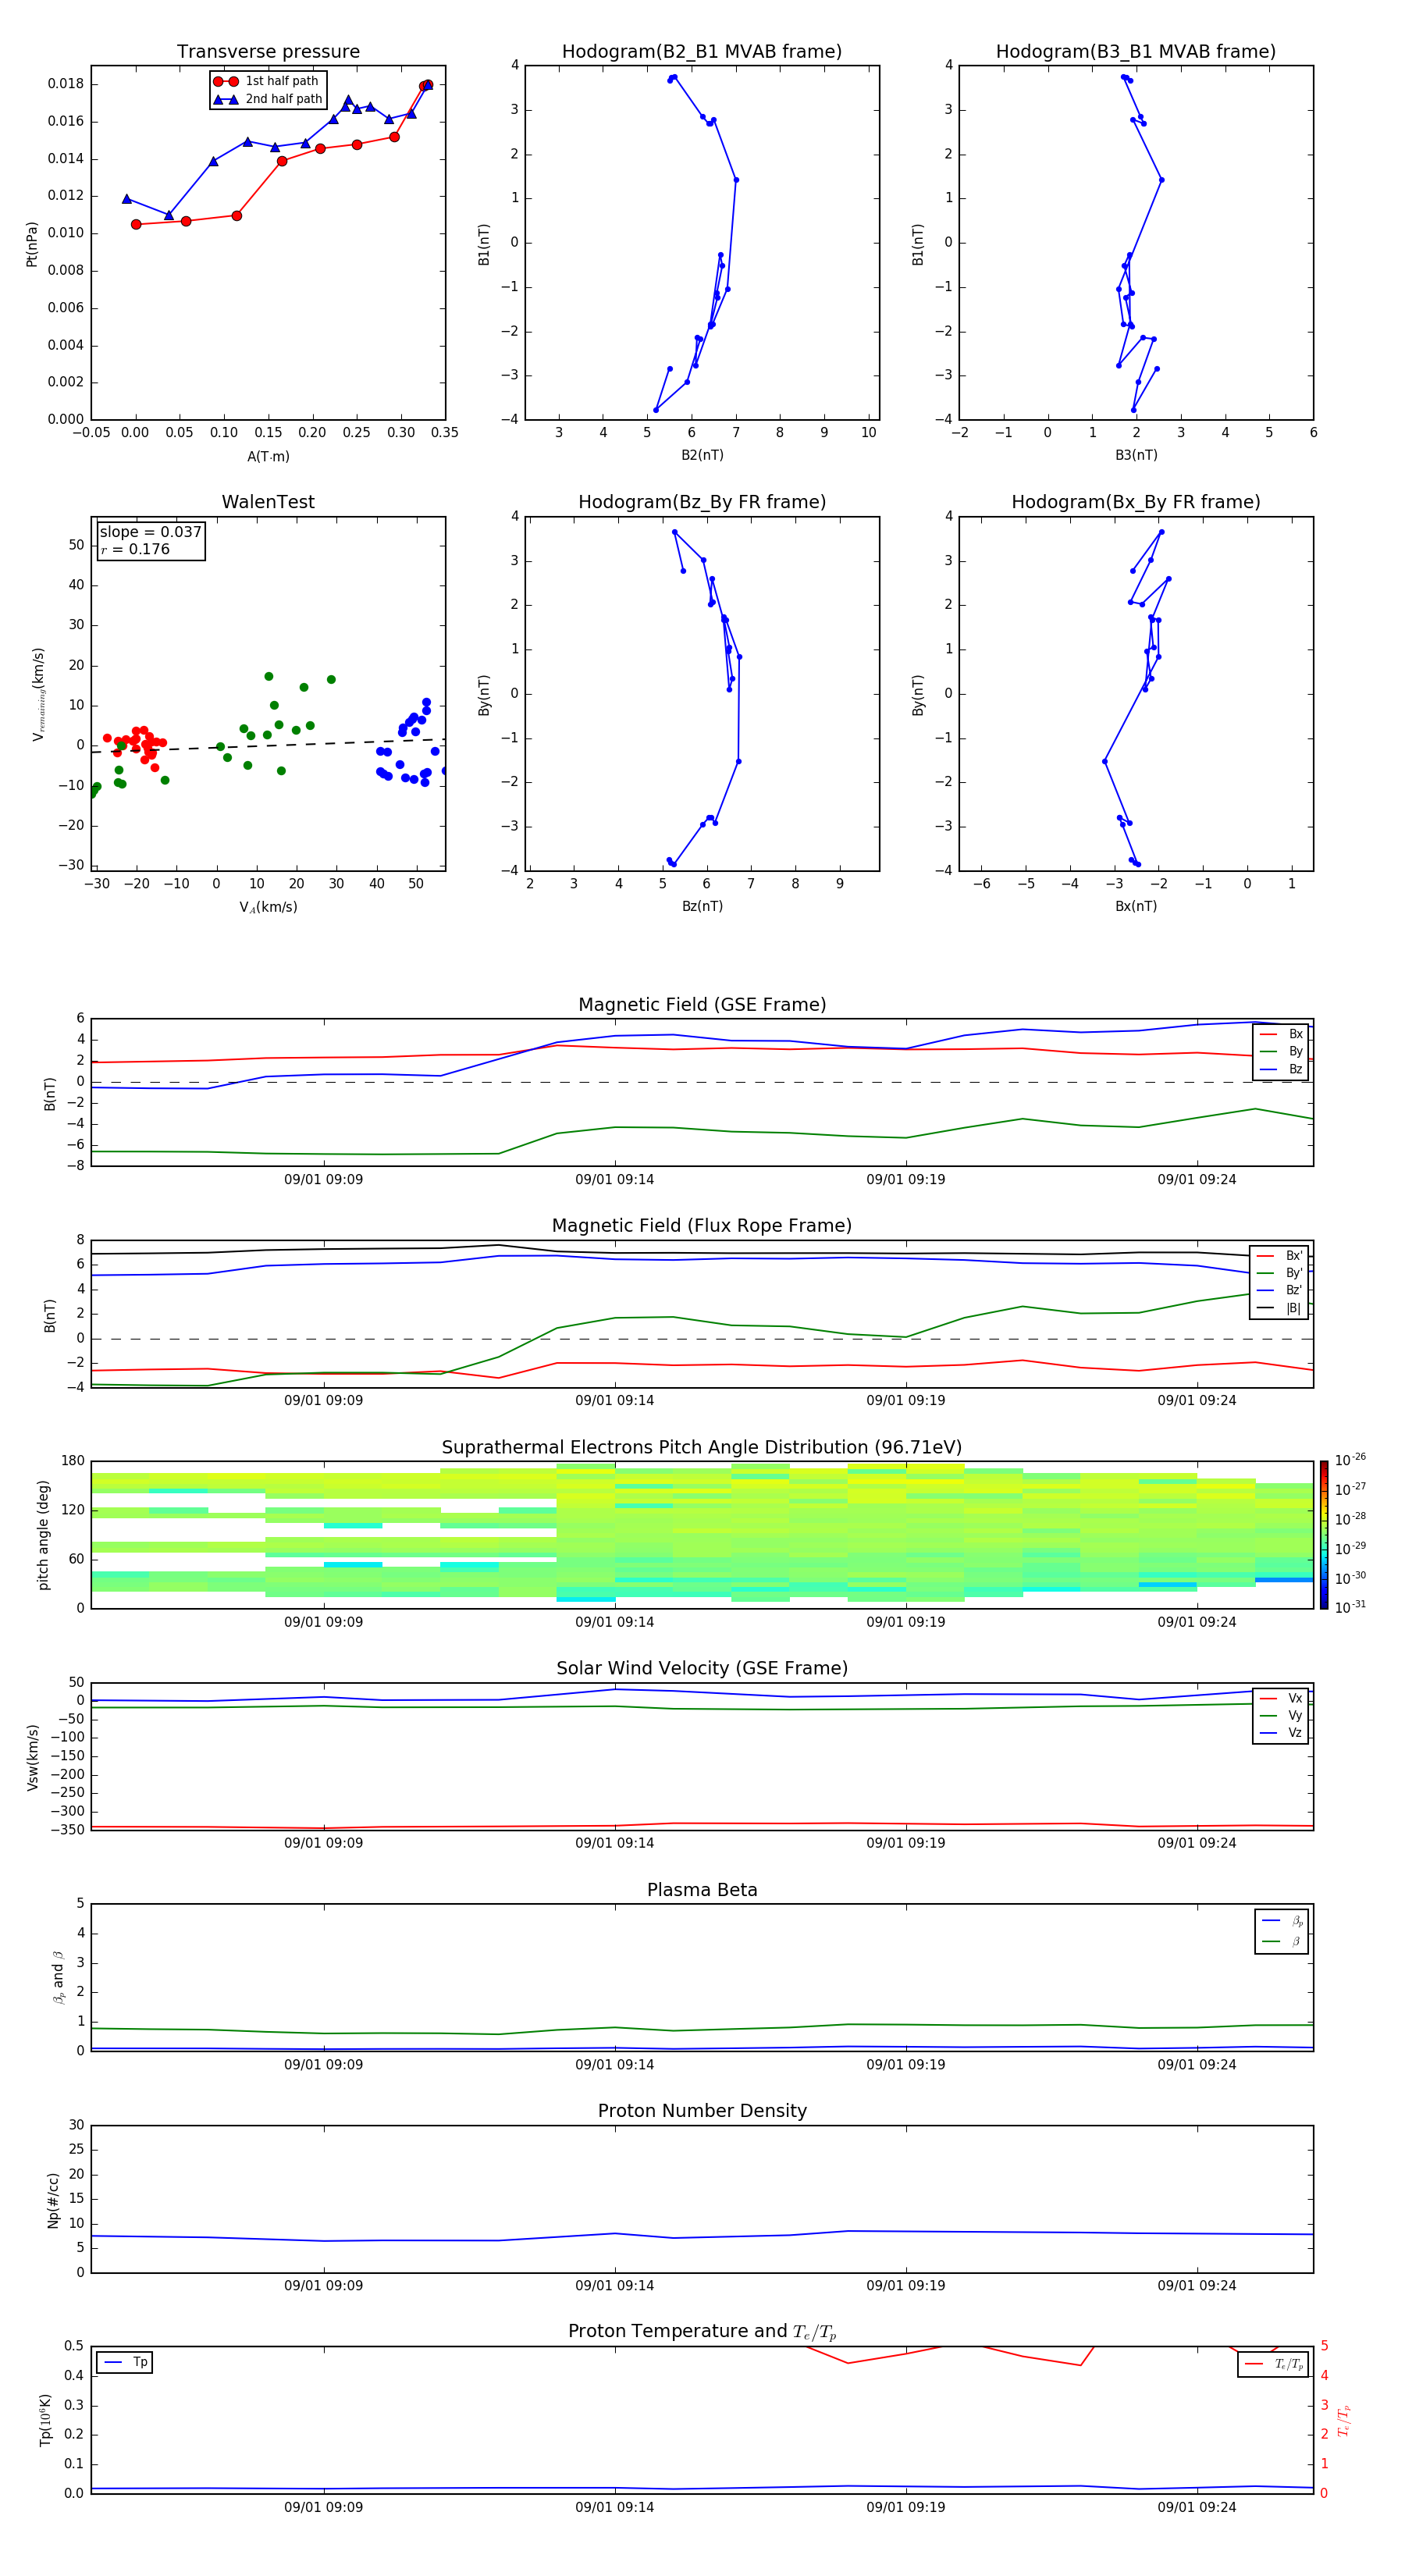Click "09/01 09:14" under the Plasma Beta panel
1405x2576 pixels.
614,2065
